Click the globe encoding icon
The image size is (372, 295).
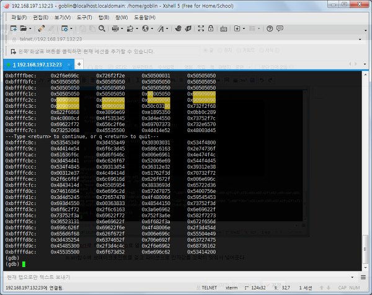(145, 29)
